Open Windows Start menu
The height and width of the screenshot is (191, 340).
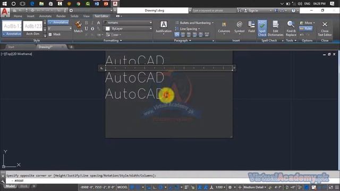4,4
